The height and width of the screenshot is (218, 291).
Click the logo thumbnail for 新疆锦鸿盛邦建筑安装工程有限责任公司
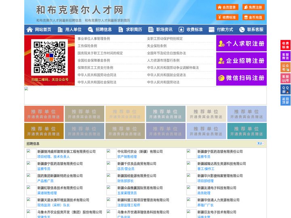(x=32, y=154)
